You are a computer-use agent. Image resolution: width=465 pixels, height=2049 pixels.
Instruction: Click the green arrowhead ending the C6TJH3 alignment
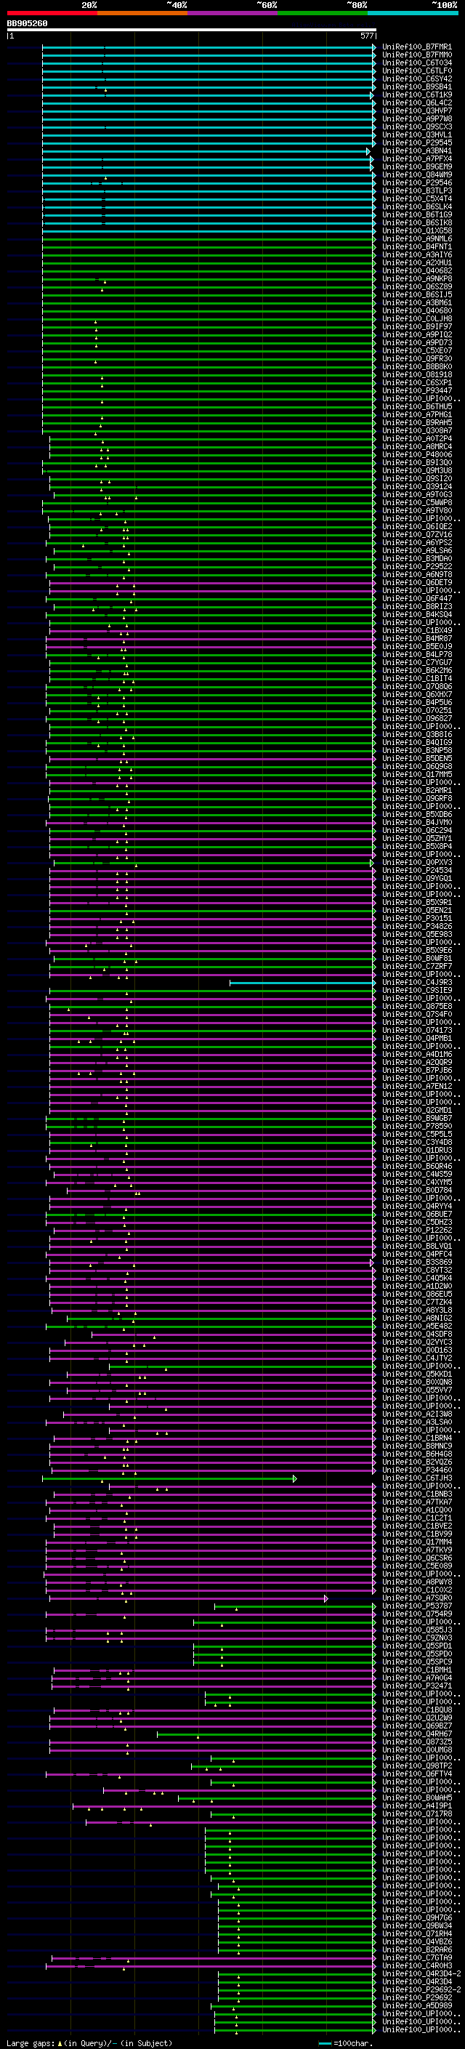(295, 1478)
